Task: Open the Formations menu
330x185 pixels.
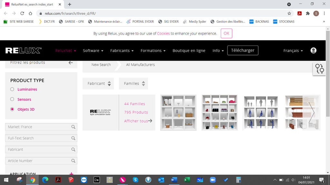Action: click(153, 51)
